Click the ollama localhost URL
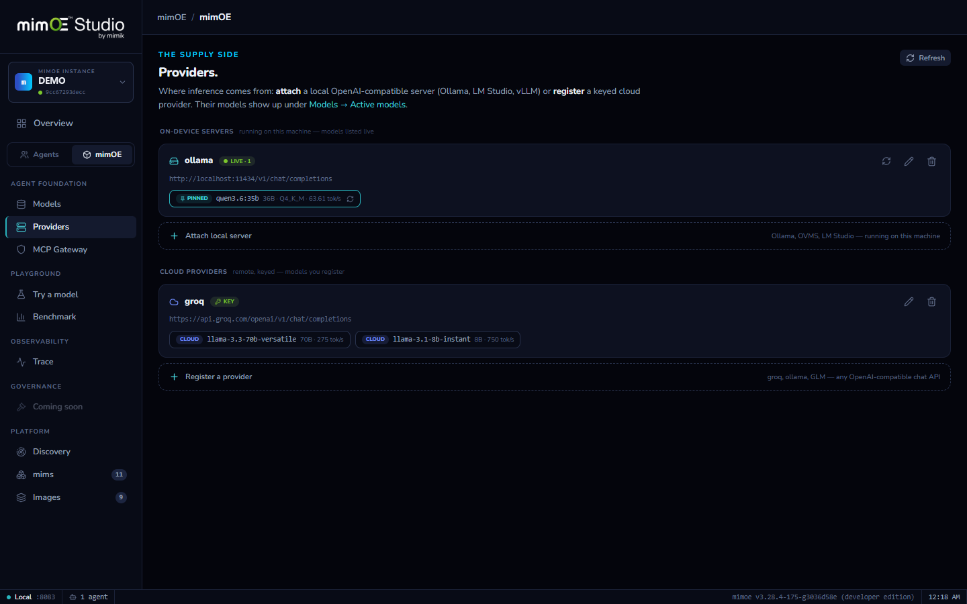Viewport: 967px width, 604px height. pyautogui.click(x=250, y=179)
